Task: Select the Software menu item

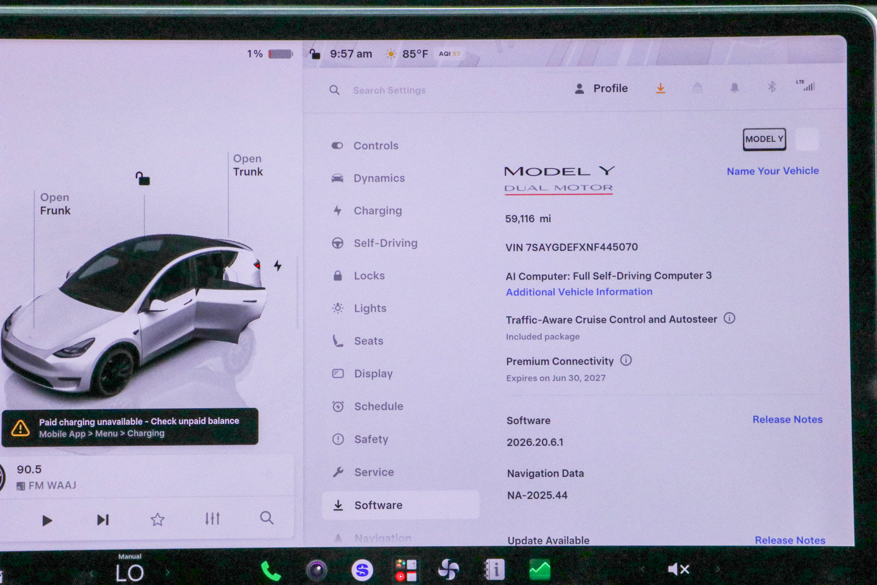Action: click(x=401, y=505)
